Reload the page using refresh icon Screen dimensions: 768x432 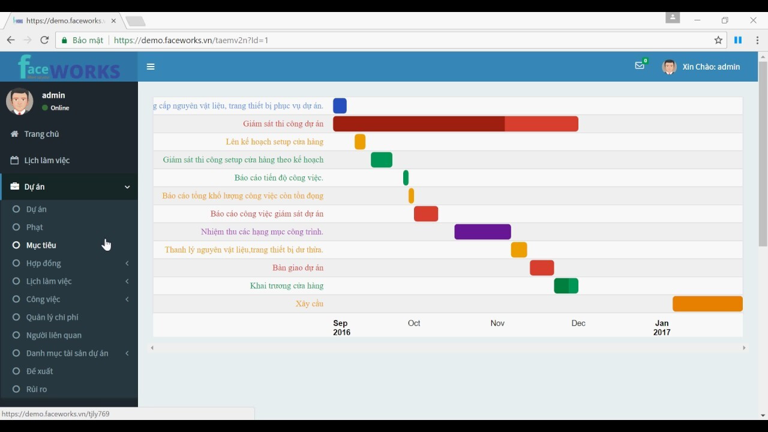click(44, 40)
